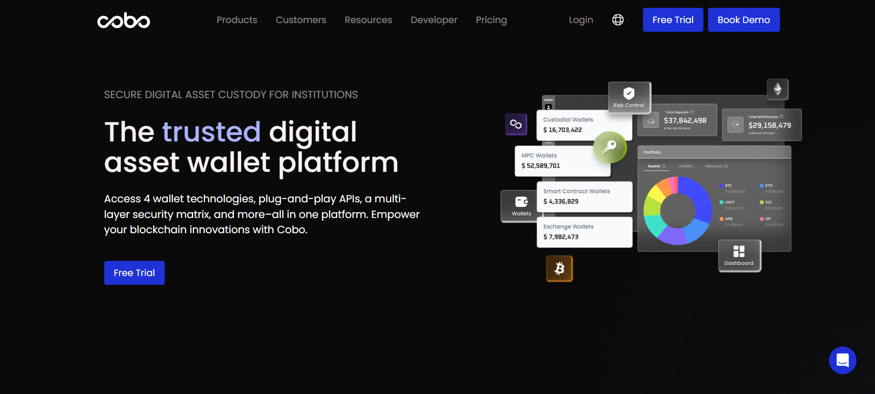Click the Custodial Wallets card
The image size is (875, 394).
coord(584,125)
